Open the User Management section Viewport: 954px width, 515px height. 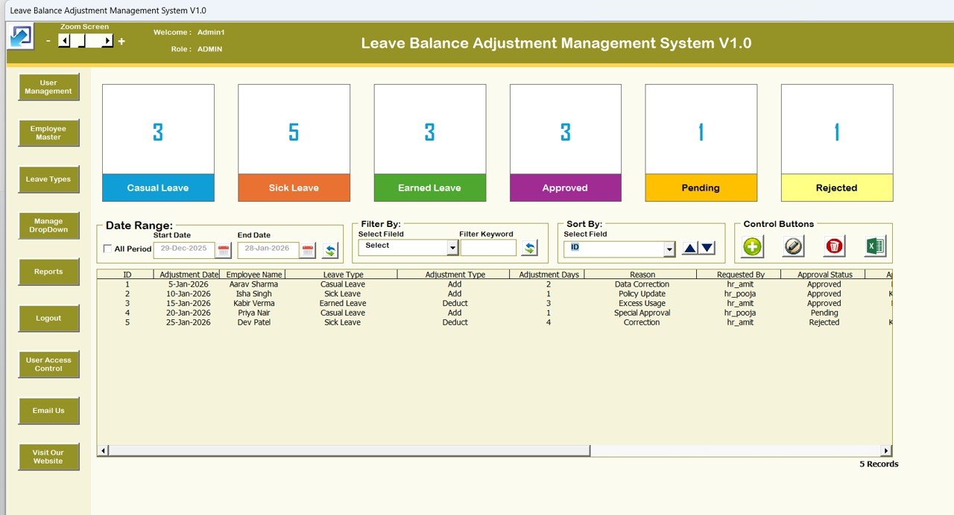[48, 86]
